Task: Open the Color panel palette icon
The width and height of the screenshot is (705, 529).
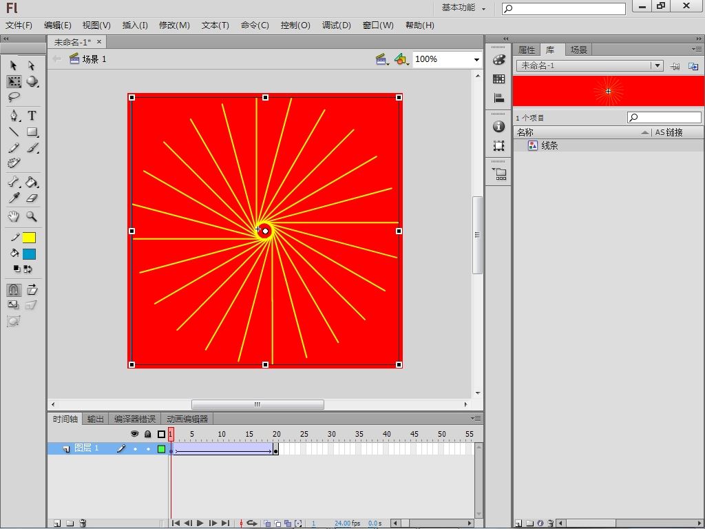Action: click(499, 61)
